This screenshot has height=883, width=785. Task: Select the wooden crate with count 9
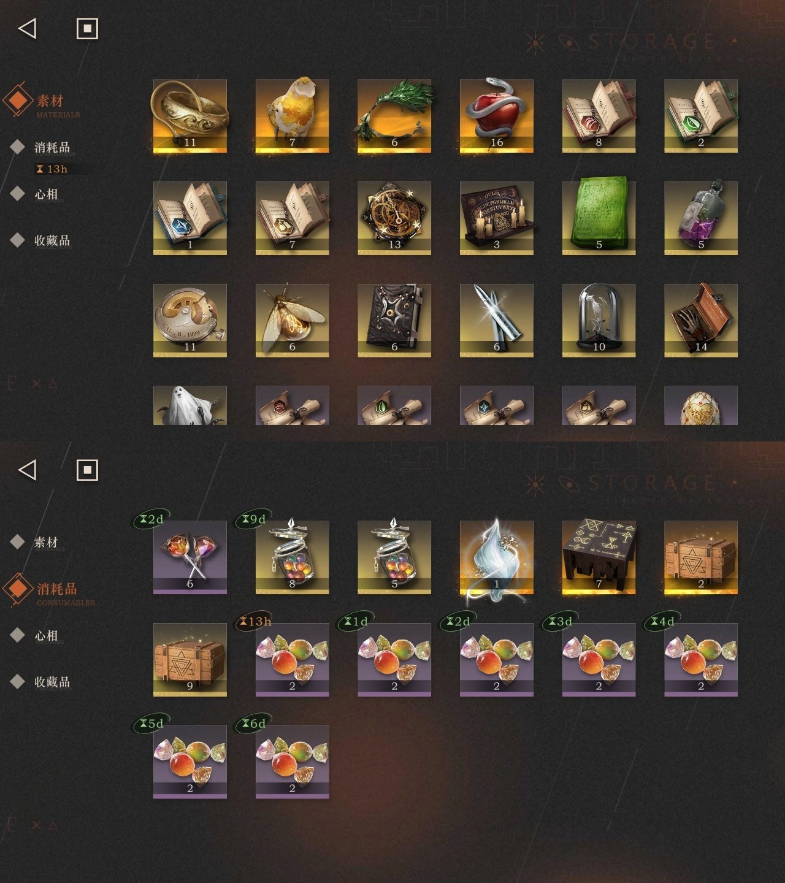(190, 660)
